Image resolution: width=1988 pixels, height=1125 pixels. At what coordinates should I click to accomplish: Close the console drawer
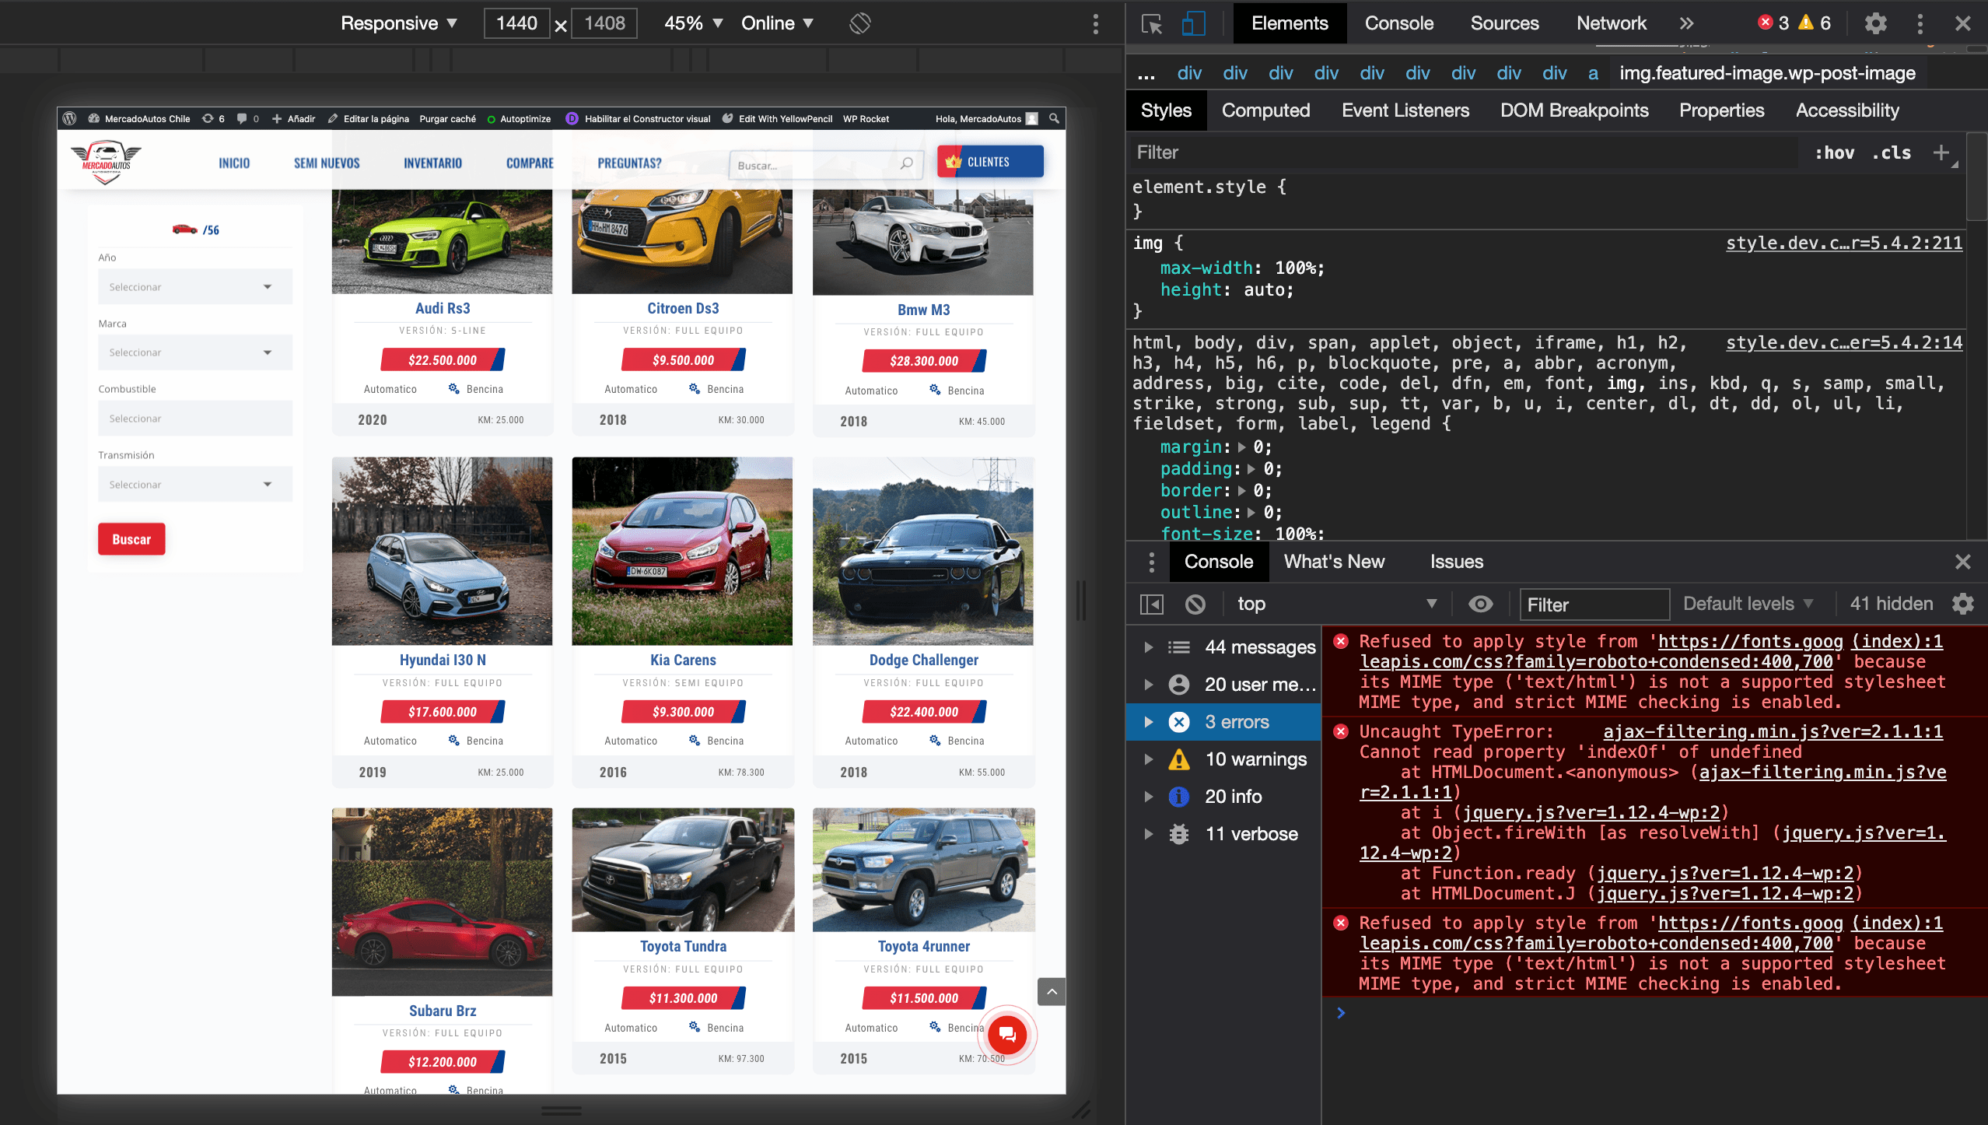[1962, 562]
